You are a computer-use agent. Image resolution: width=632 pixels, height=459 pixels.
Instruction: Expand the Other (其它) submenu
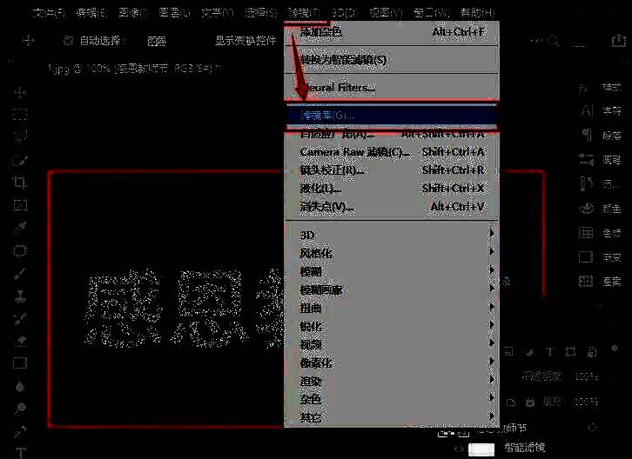[x=392, y=417]
